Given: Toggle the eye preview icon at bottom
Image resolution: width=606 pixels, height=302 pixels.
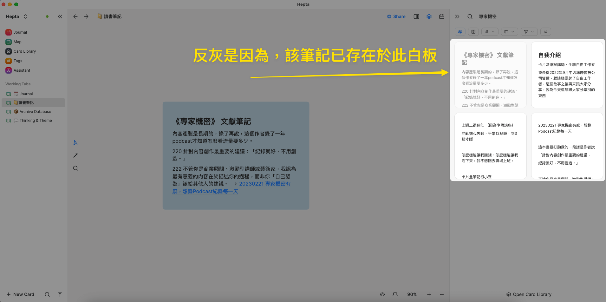Looking at the screenshot, I should pyautogui.click(x=382, y=294).
